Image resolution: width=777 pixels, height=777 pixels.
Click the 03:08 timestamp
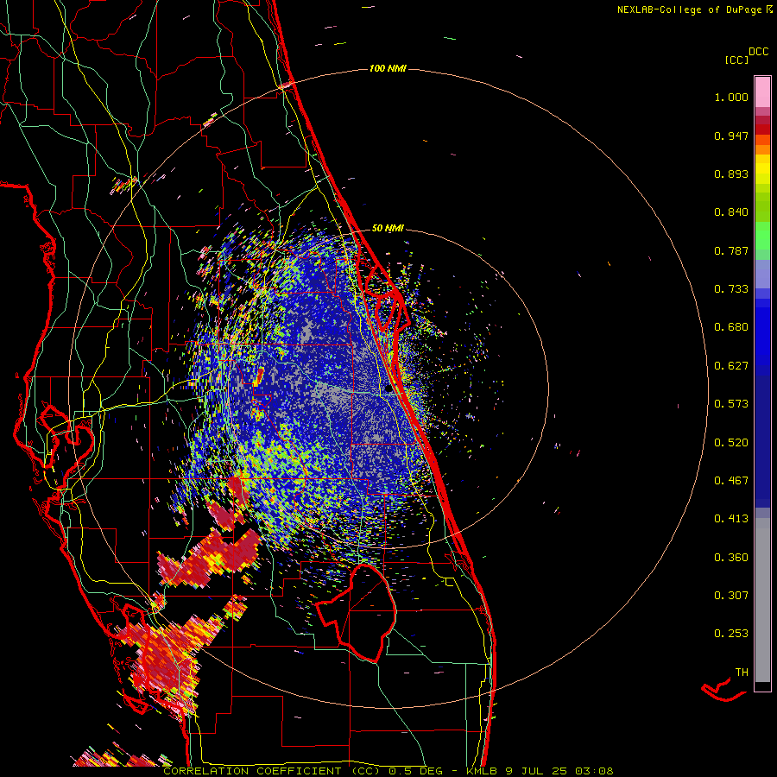[595, 771]
